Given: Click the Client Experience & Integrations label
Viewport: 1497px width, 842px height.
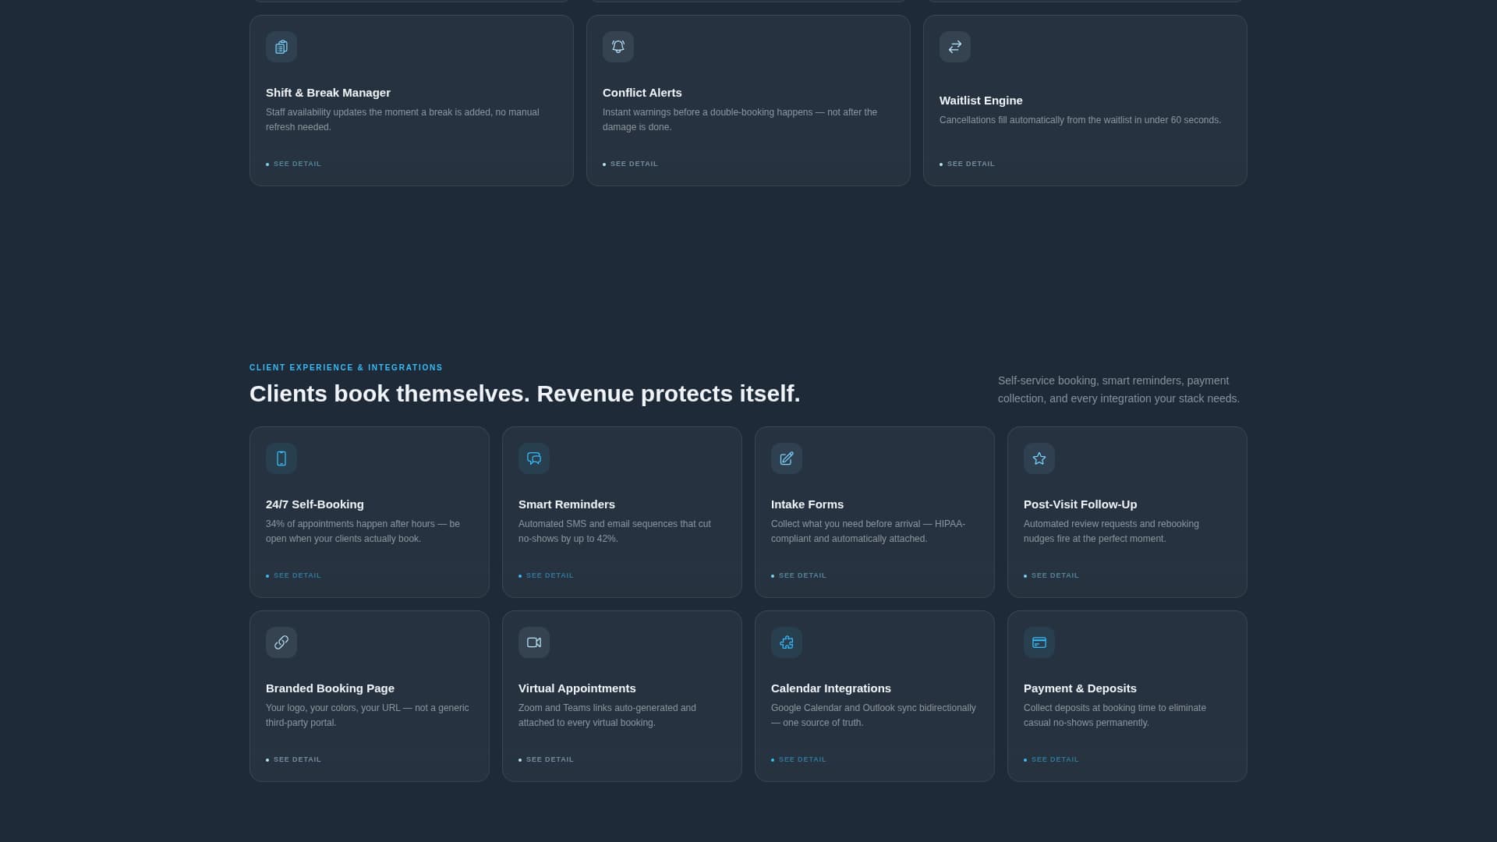Looking at the screenshot, I should (x=346, y=367).
